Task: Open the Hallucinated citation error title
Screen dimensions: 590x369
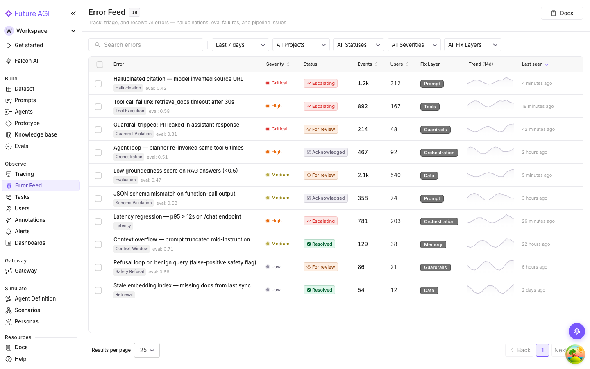Action: tap(178, 79)
